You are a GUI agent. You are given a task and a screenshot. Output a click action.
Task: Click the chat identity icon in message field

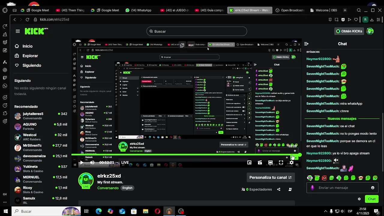[312, 188]
